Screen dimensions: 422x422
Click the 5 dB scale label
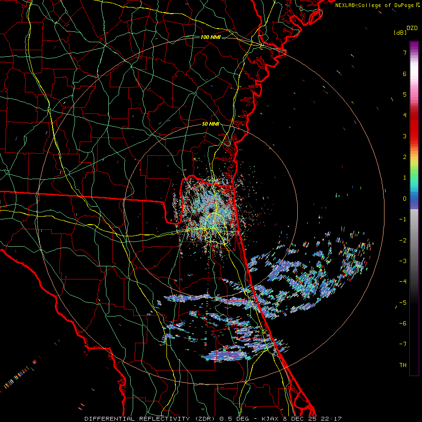405,94
